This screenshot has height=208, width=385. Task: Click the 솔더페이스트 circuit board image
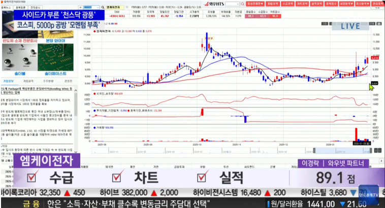[56, 60]
